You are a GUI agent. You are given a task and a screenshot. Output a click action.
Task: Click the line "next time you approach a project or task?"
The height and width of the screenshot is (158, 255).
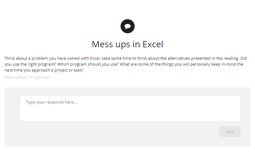pyautogui.click(x=44, y=70)
